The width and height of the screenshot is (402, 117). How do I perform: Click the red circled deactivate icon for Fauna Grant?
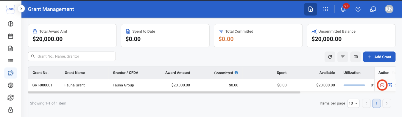tap(382, 85)
